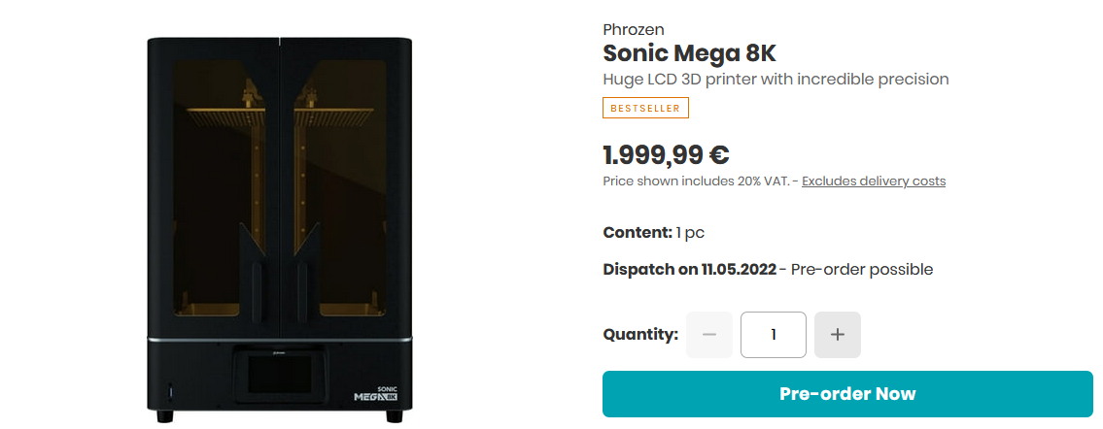Click the Quantity label
The image size is (1103, 429).
click(x=640, y=335)
